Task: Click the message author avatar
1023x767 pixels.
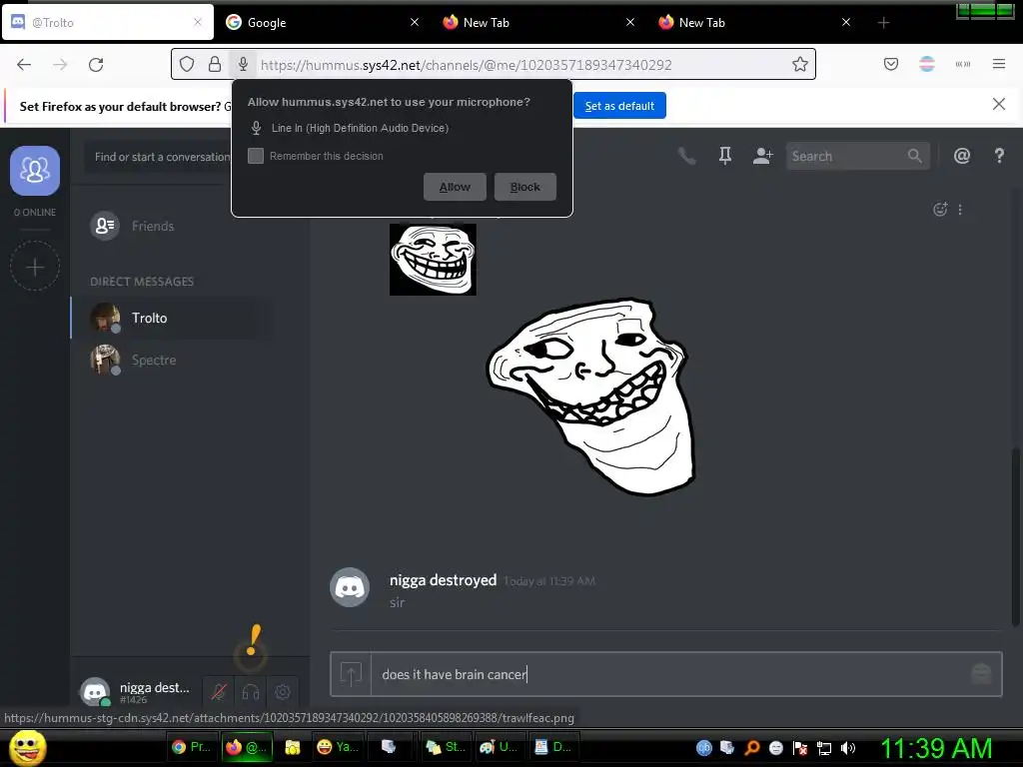Action: coord(350,587)
